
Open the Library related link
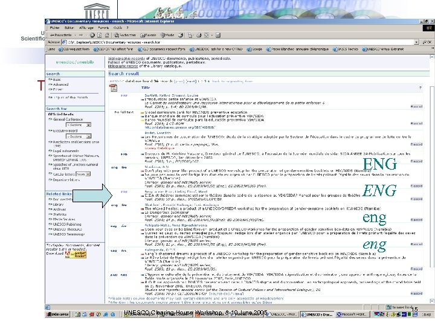pyautogui.click(x=58, y=204)
